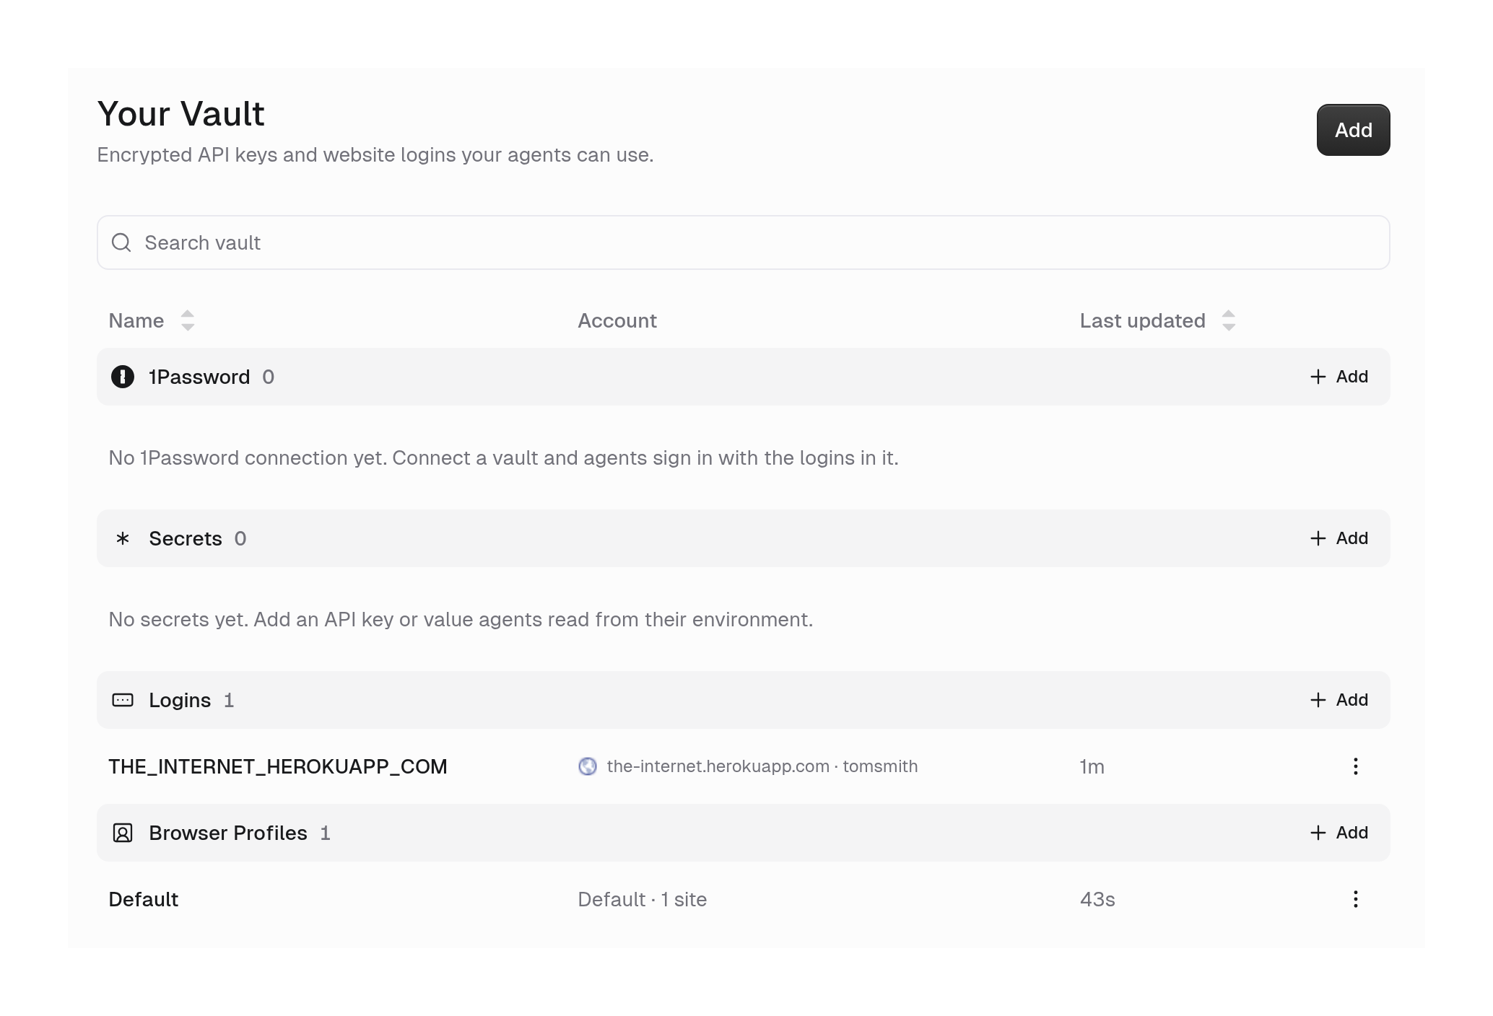Click the Secrets asterisk icon
1493x1016 pixels.
pyautogui.click(x=123, y=538)
